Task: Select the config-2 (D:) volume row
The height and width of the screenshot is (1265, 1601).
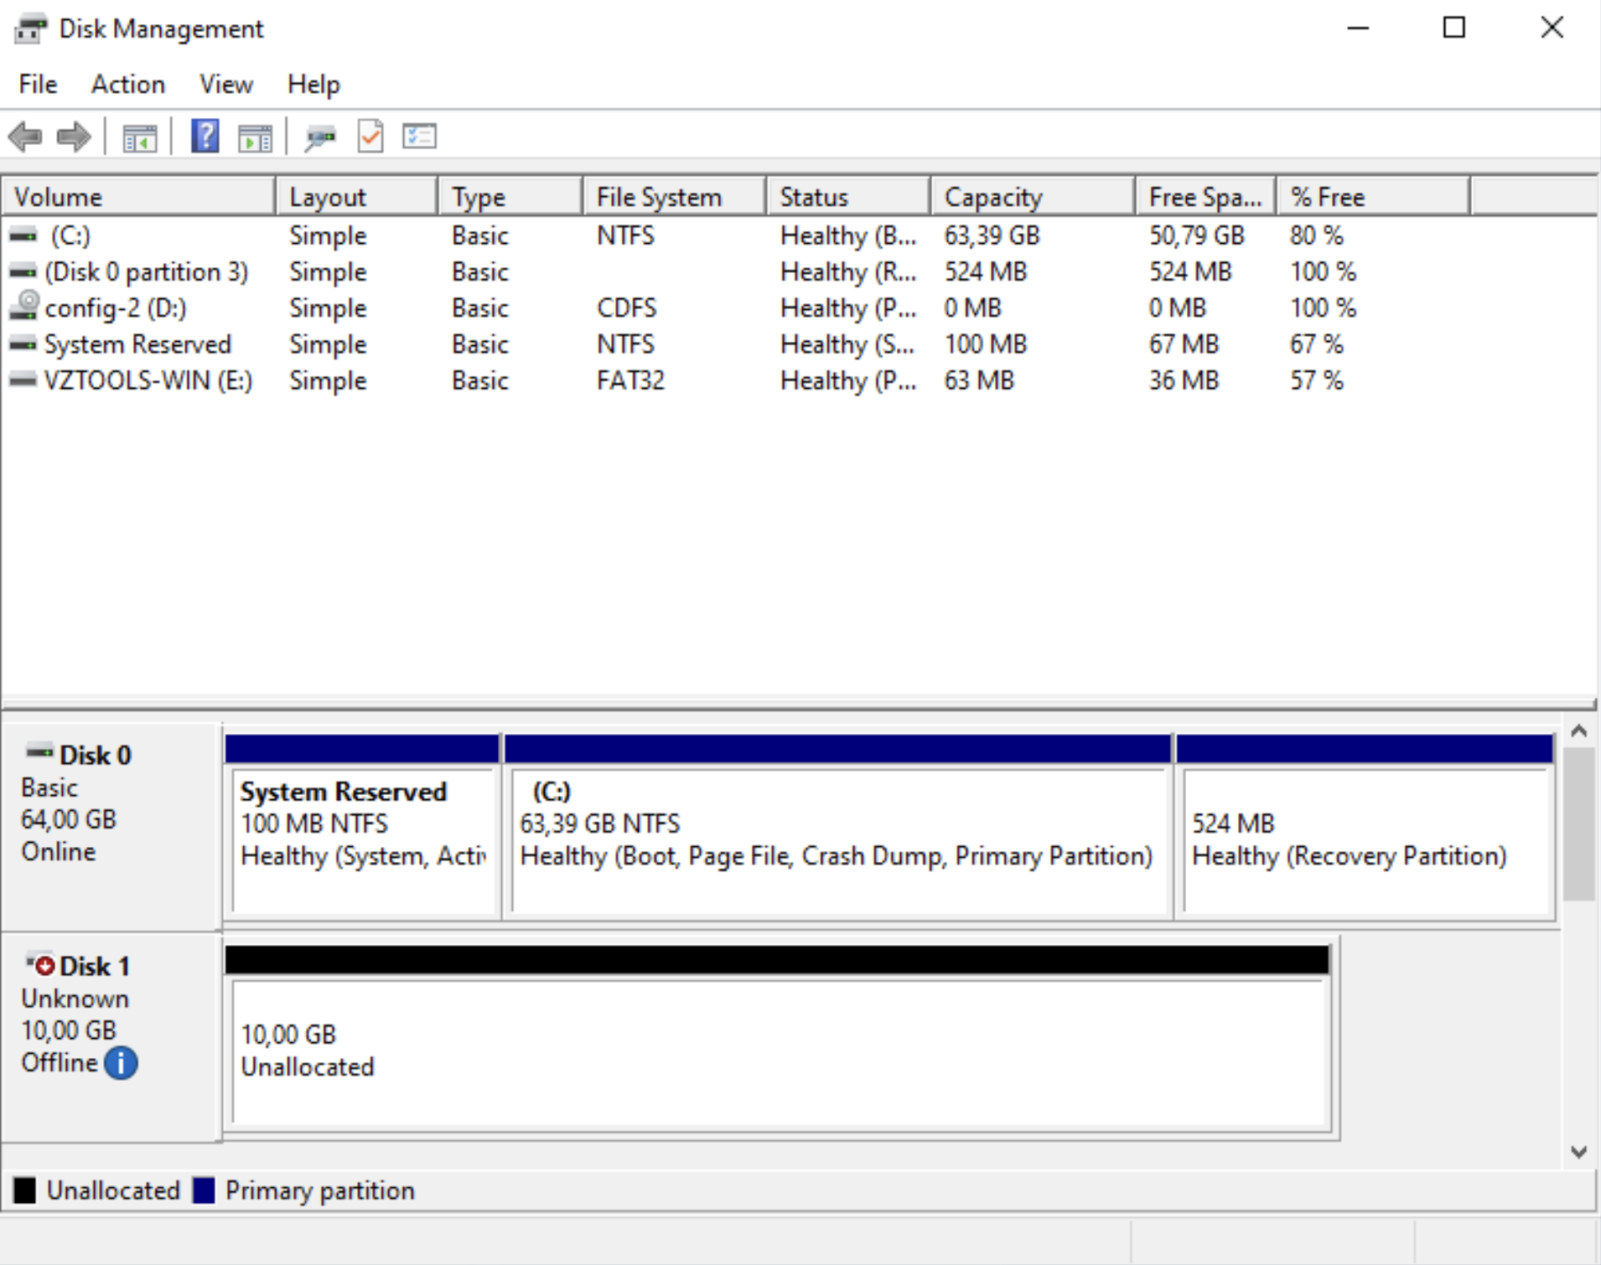Action: point(115,308)
